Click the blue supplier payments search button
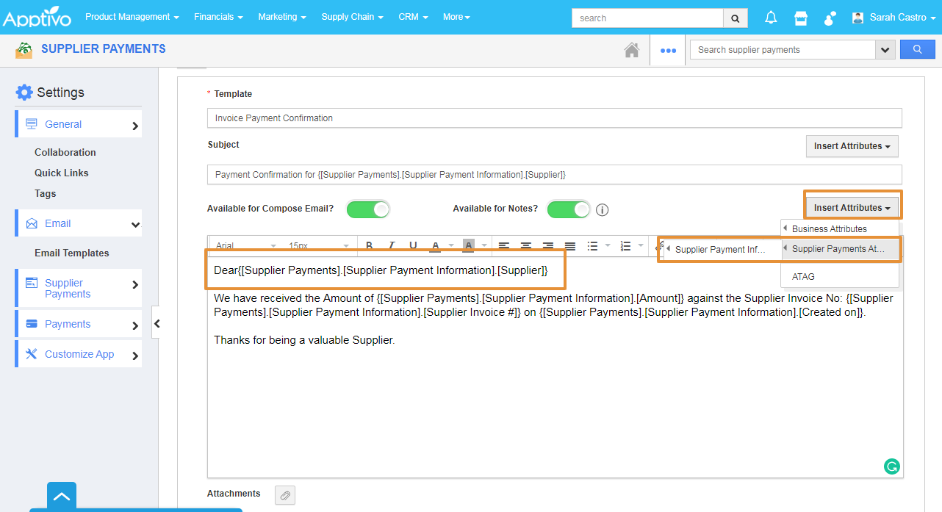 [x=917, y=50]
